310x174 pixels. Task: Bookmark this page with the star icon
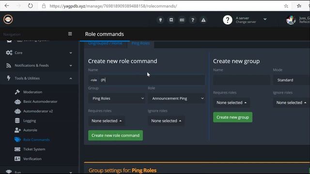coord(286,6)
